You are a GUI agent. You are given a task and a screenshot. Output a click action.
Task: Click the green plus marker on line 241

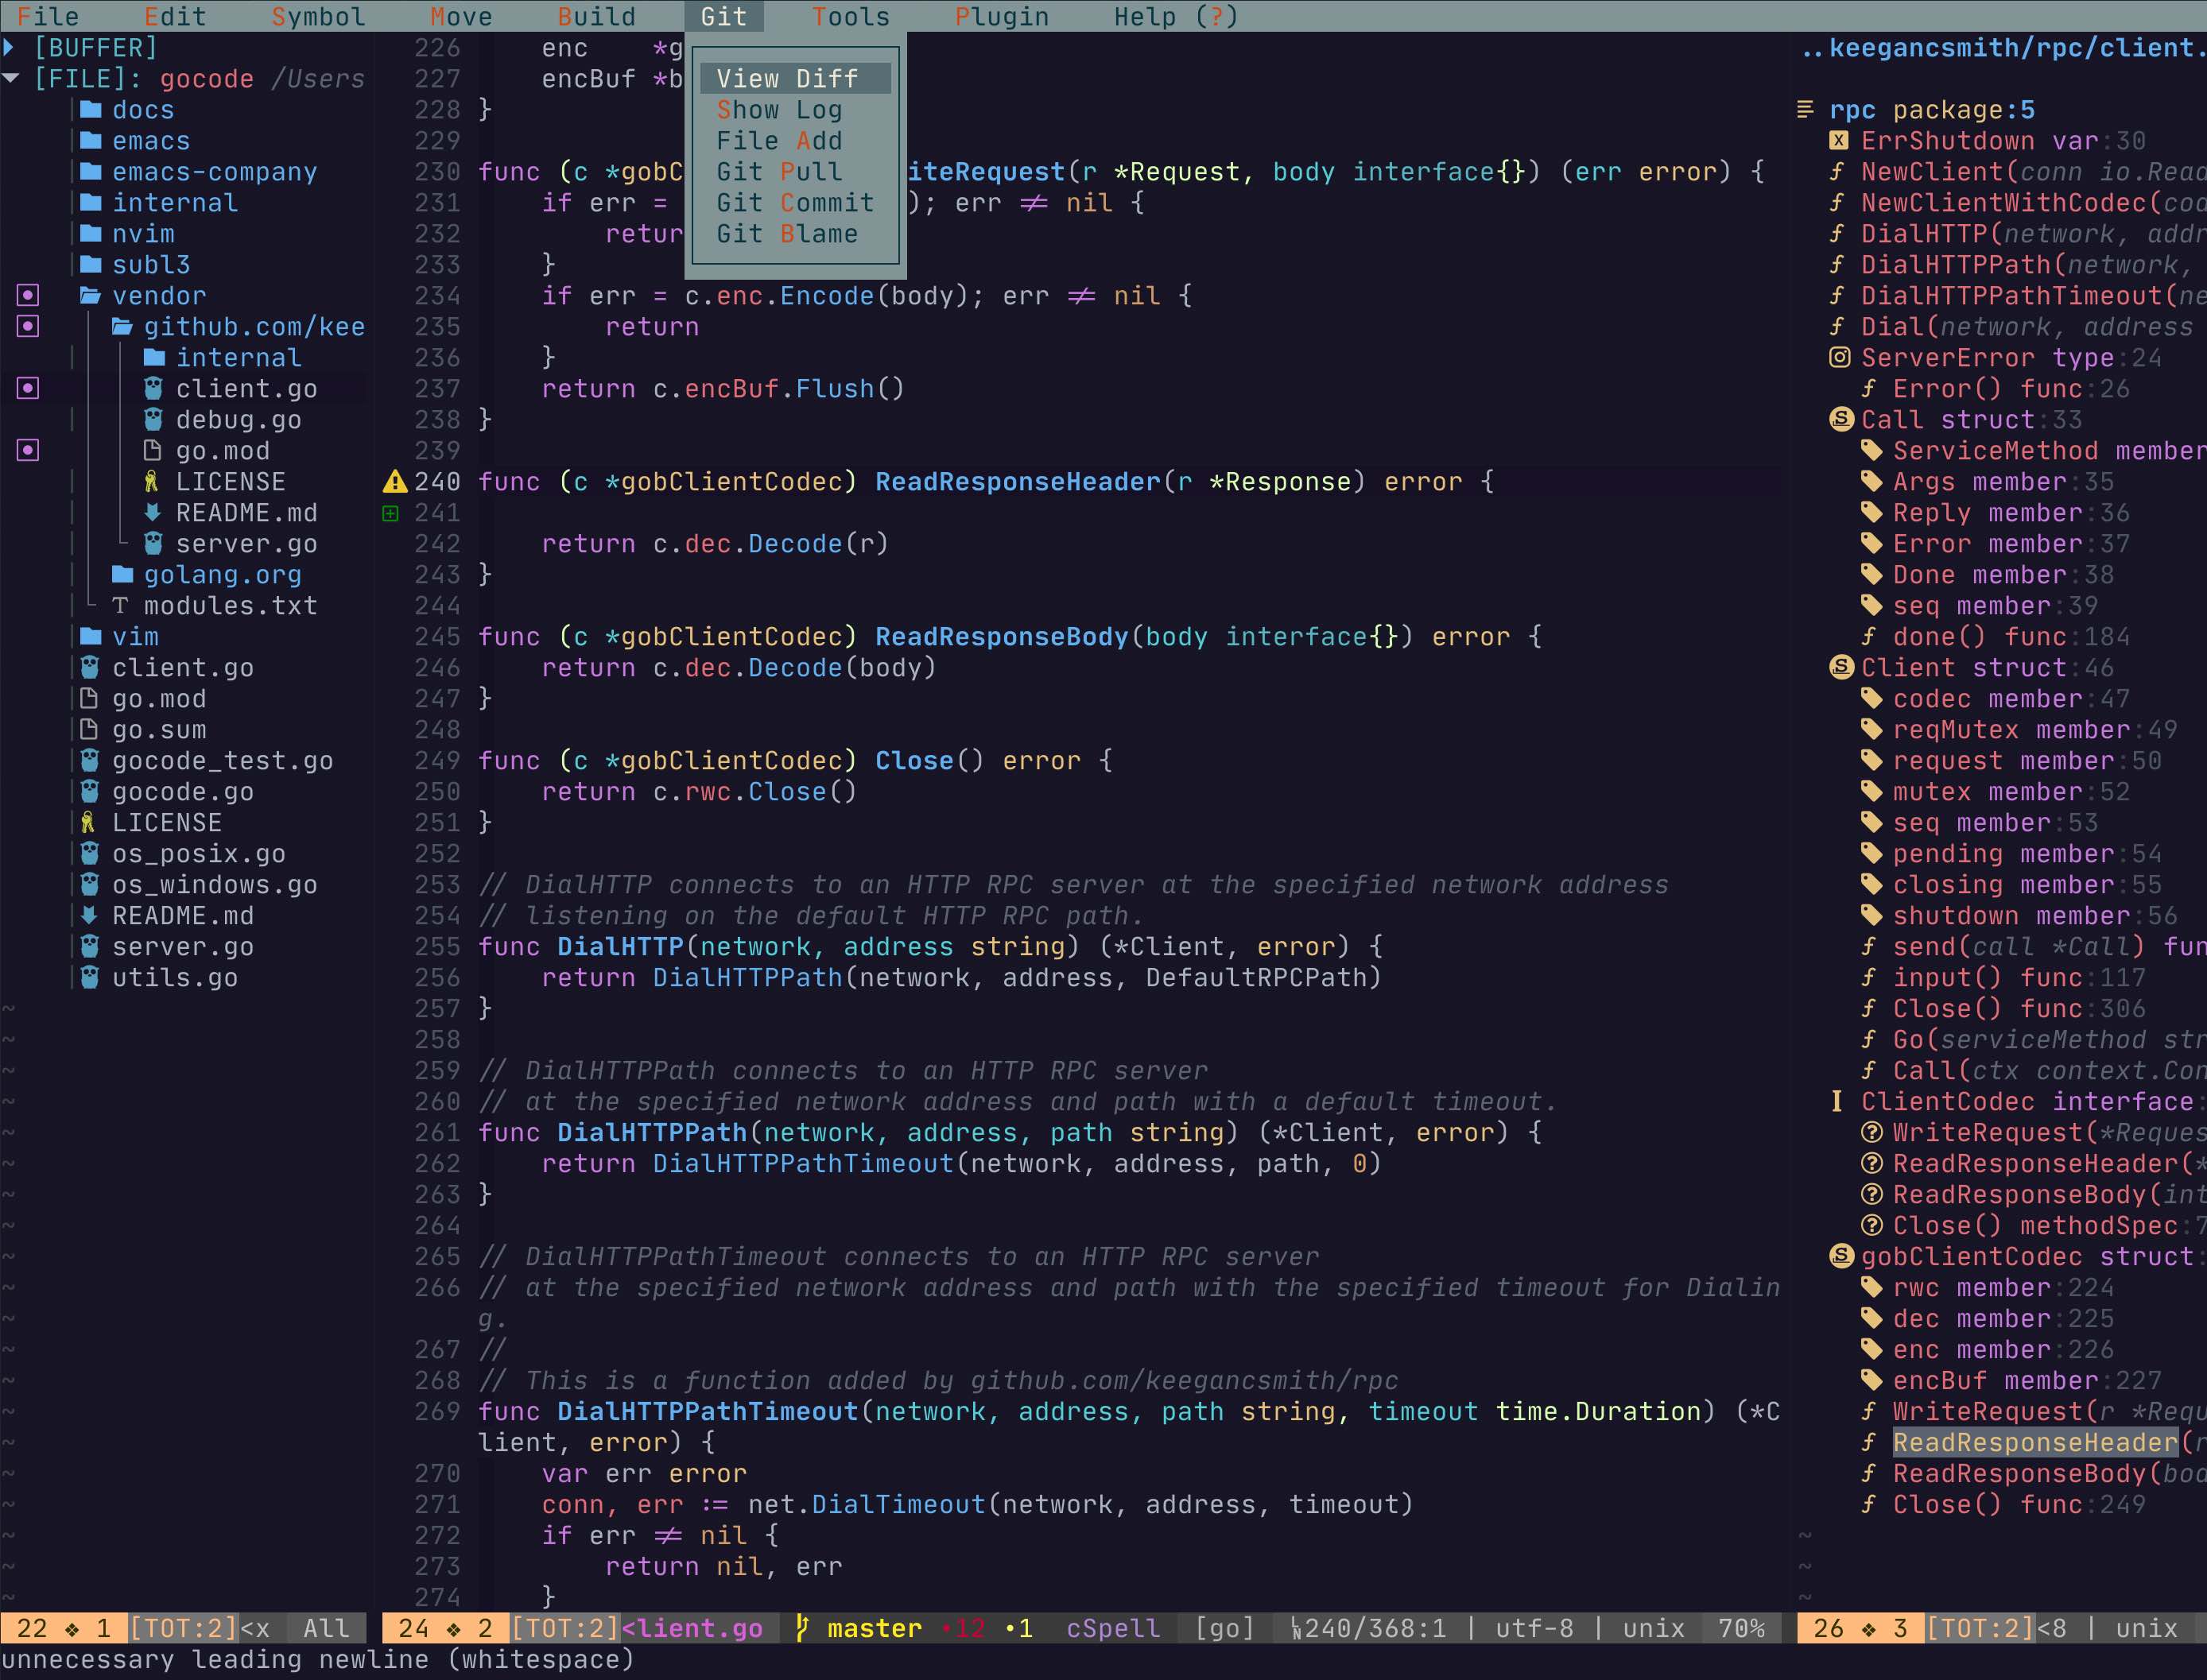(x=391, y=513)
